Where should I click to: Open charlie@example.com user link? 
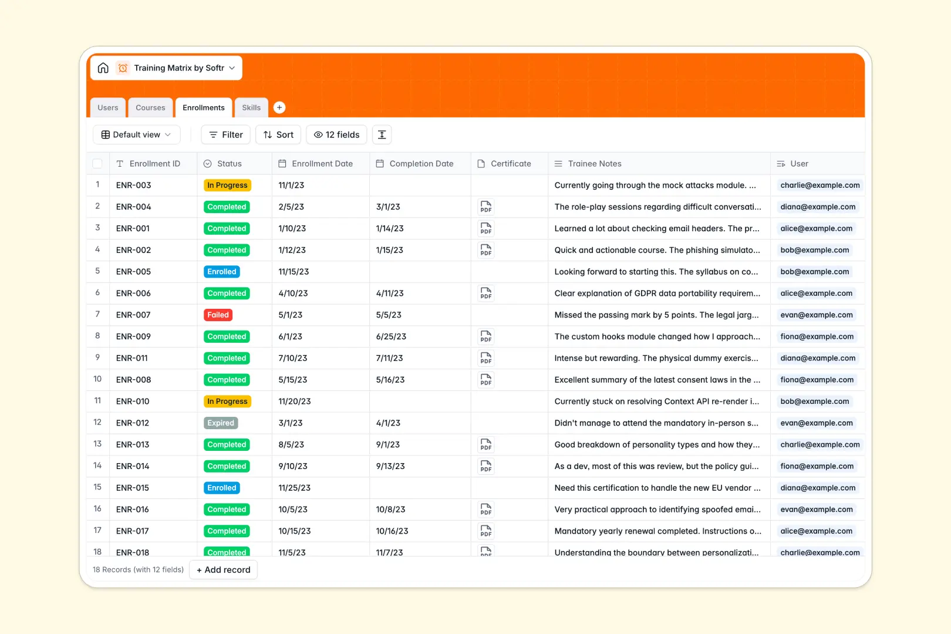coord(820,185)
